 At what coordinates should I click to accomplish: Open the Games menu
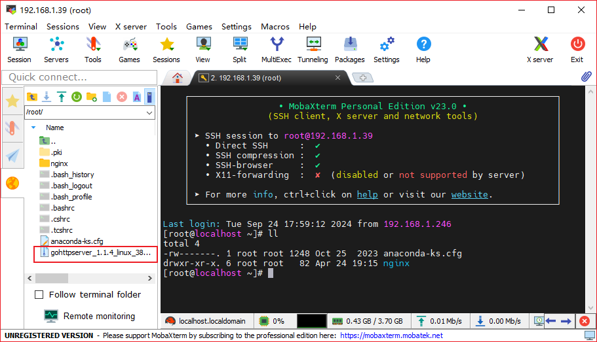199,27
